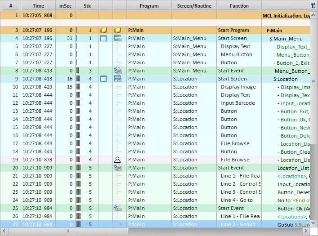
Task: Click the Start Event icon in row 25
Action: (x=118, y=208)
